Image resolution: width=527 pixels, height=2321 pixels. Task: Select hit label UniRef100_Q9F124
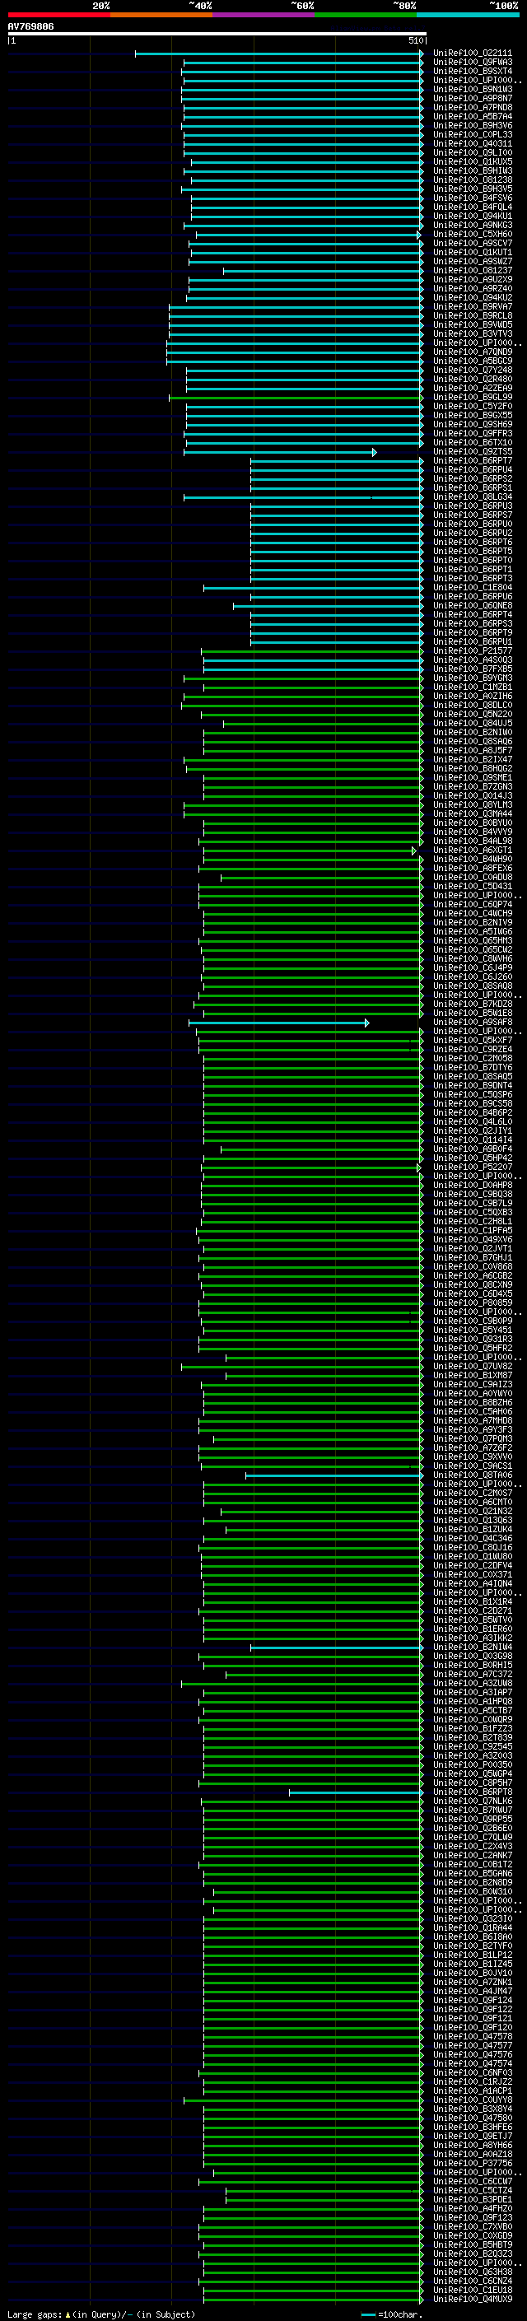point(473,2000)
